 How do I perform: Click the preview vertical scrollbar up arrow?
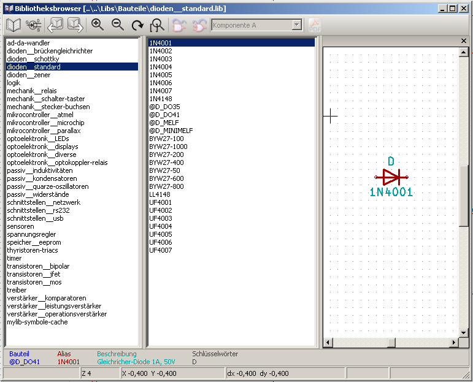[463, 52]
